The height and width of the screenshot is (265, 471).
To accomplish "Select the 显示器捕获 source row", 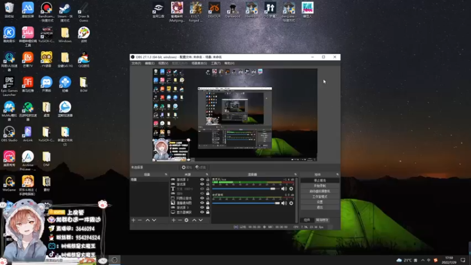I will 190,212.
